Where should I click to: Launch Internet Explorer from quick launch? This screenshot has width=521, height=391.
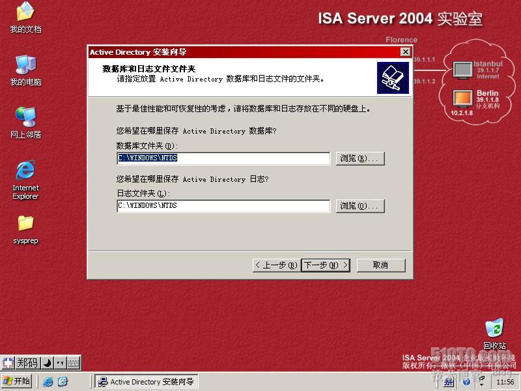48,382
